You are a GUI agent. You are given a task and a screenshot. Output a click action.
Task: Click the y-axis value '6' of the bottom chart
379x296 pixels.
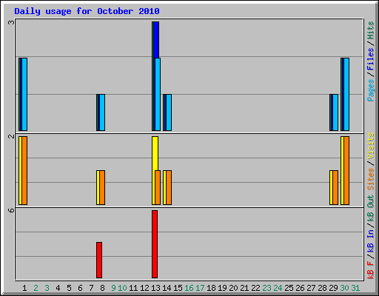pyautogui.click(x=11, y=210)
